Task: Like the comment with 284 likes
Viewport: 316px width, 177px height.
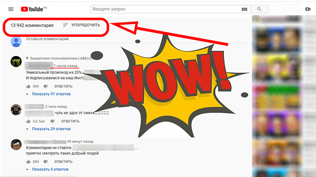Action: [28, 161]
